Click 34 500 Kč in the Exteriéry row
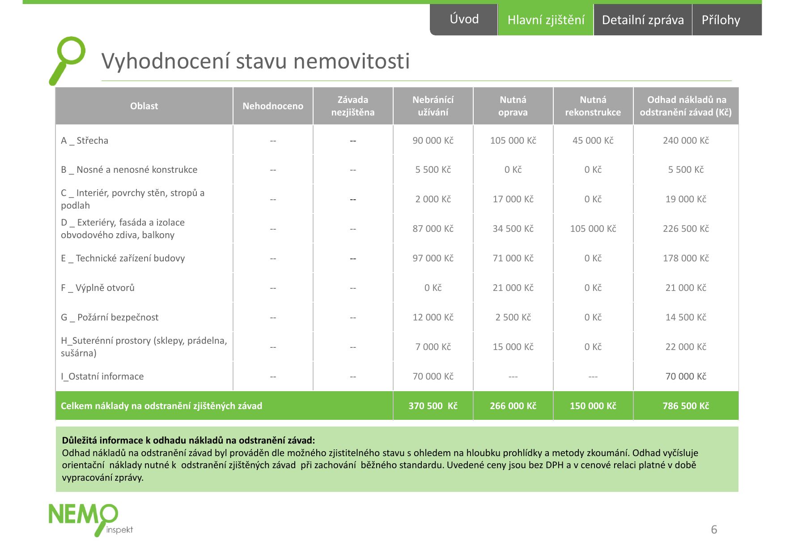The height and width of the screenshot is (555, 785). pyautogui.click(x=513, y=229)
